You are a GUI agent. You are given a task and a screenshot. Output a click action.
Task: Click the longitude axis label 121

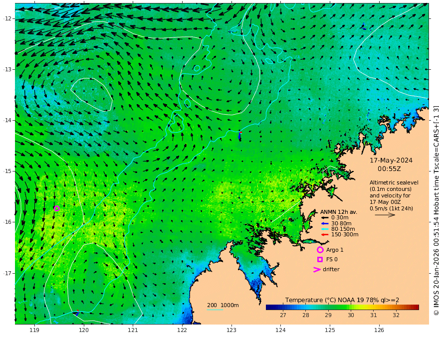[x=133, y=331]
